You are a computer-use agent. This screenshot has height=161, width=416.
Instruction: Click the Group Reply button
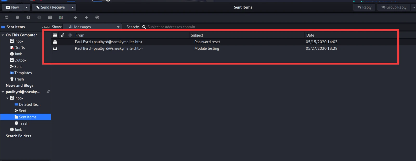[x=394, y=7]
